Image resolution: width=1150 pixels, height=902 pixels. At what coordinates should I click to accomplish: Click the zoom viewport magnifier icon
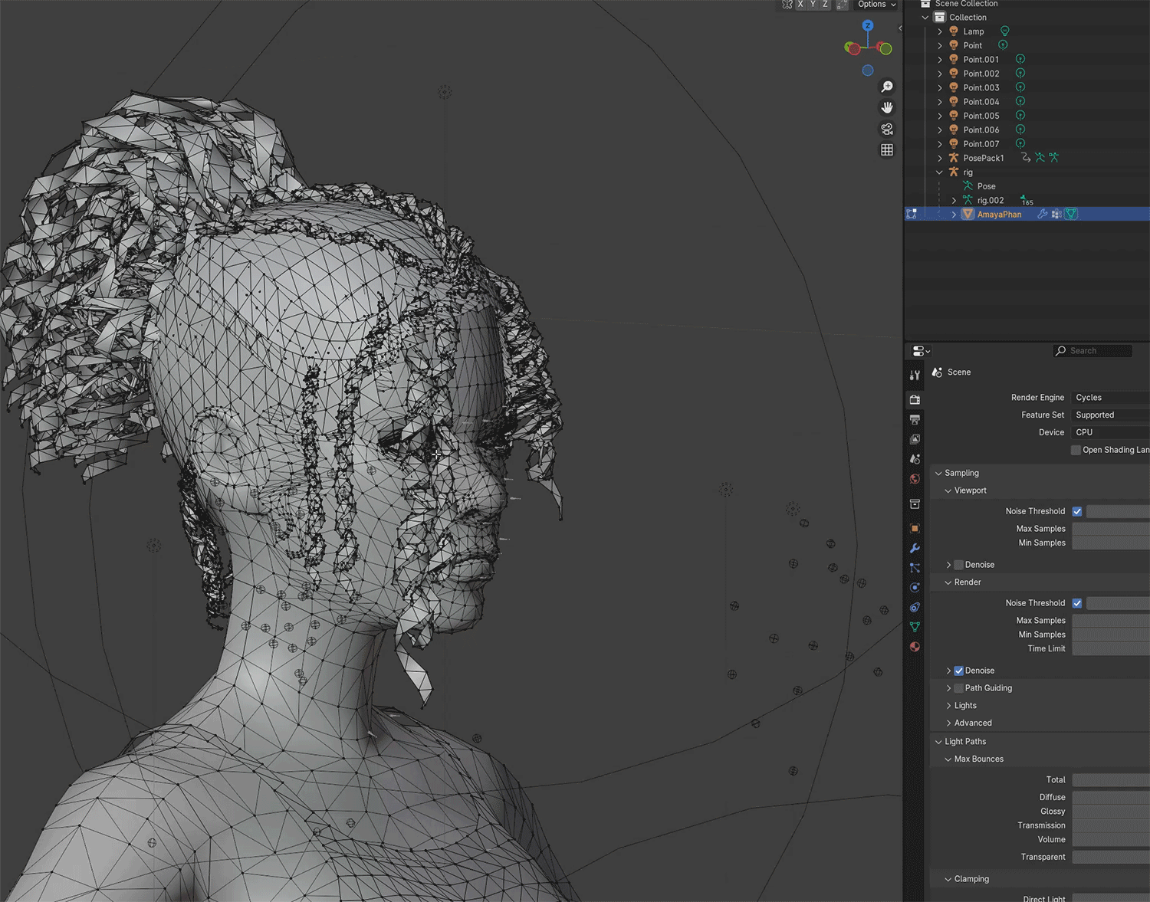click(x=887, y=87)
